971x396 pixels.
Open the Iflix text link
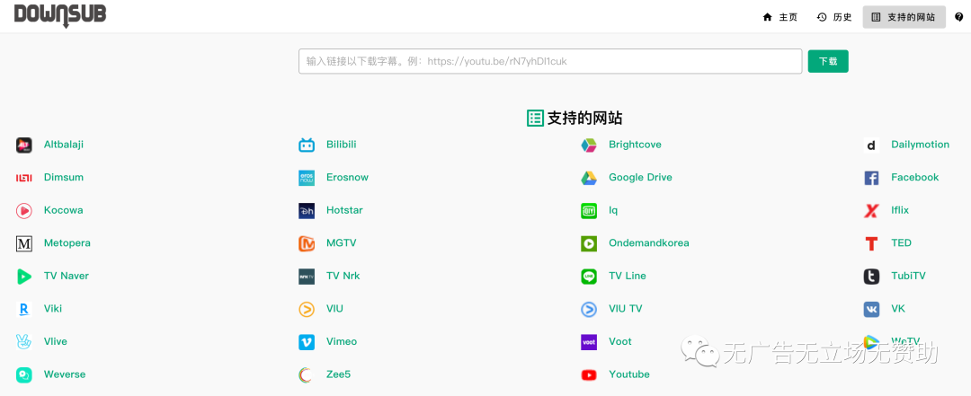point(900,210)
